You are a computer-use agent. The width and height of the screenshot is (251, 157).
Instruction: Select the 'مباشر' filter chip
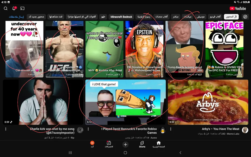point(176,17)
